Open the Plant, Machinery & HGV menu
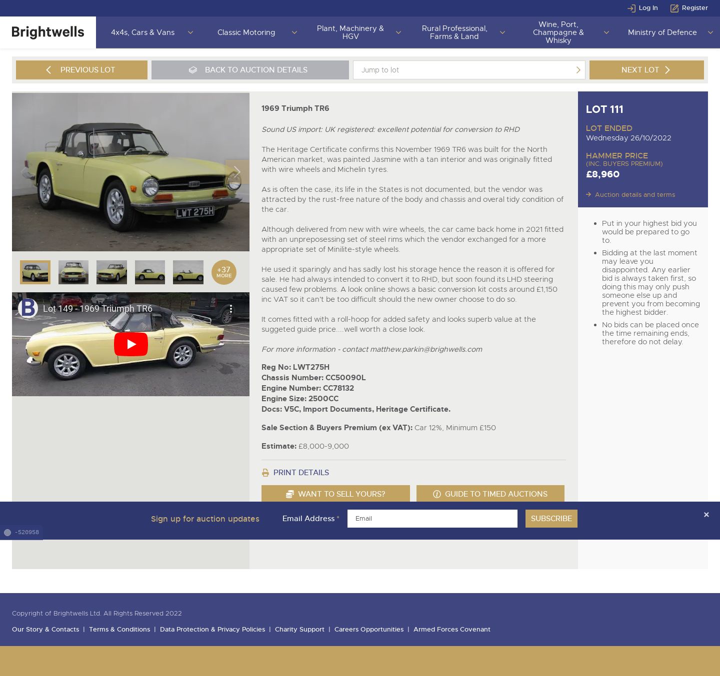 point(350,32)
